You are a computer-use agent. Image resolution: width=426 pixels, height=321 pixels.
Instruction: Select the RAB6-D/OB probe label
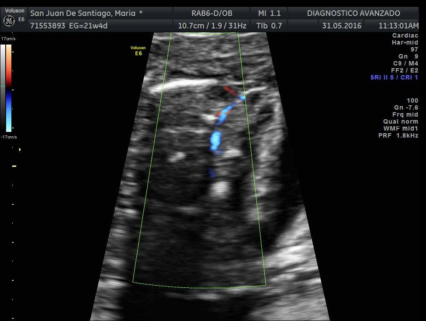pos(212,13)
